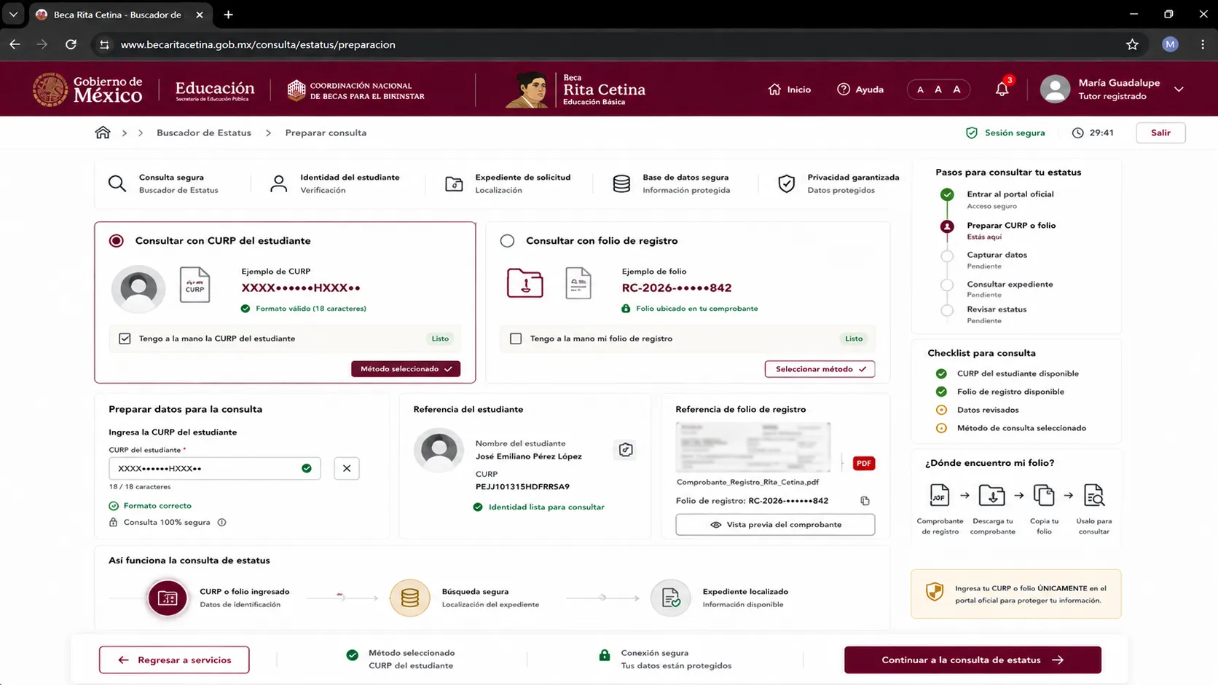The image size is (1218, 685).
Task: Click the Descarga tu comprobante icon
Action: (x=991, y=495)
